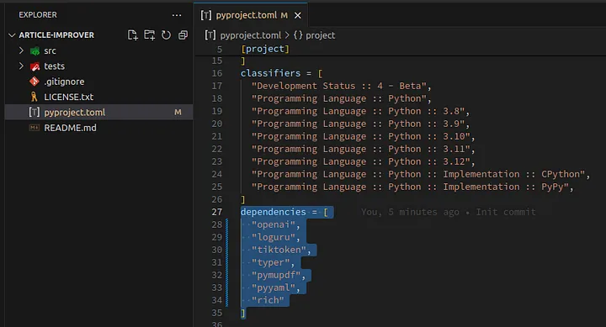
Task: Click the "pyyaml" dependency string
Action: (274, 287)
